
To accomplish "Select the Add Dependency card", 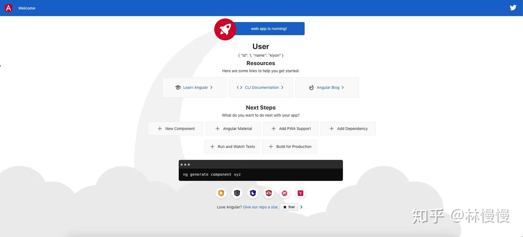I will (x=348, y=129).
